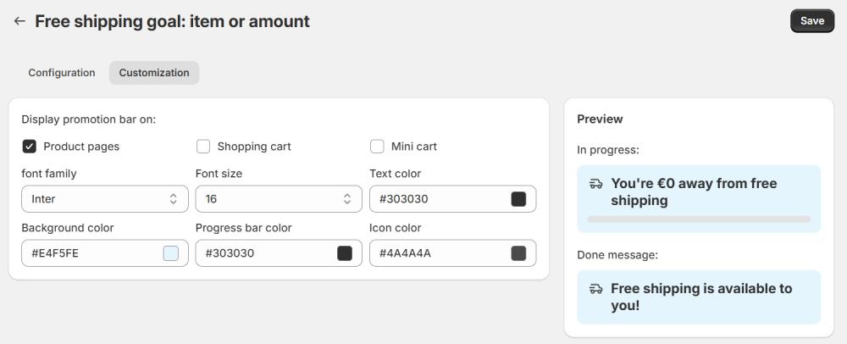
Task: Click the 'Text color' field label
Action: (396, 174)
